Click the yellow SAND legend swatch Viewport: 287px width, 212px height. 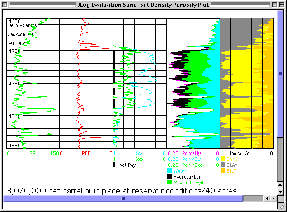(222, 159)
